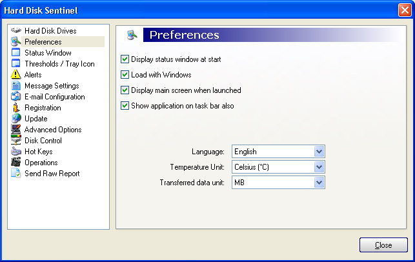Click the Send Raw Report icon
Viewport: 415px width, 262px height.
click(x=16, y=173)
